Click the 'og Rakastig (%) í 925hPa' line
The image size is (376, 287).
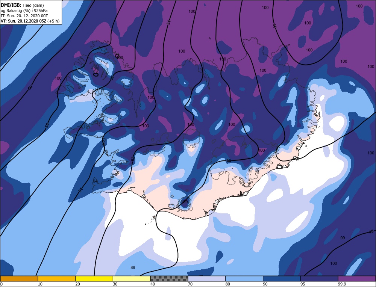click(x=24, y=10)
